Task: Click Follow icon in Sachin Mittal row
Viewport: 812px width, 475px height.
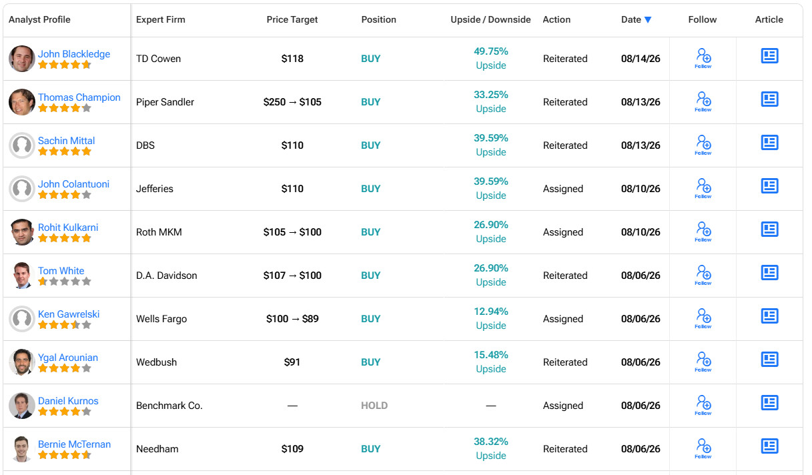Action: (x=703, y=145)
